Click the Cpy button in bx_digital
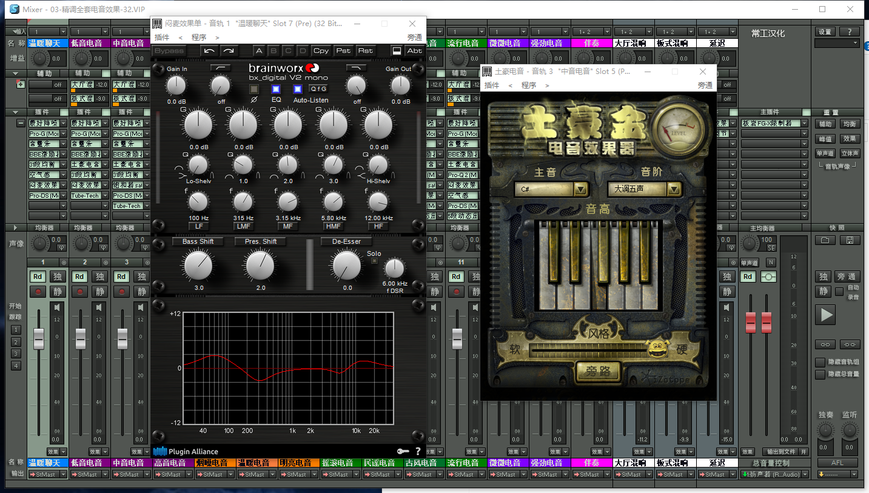Image resolution: width=869 pixels, height=493 pixels. (321, 51)
